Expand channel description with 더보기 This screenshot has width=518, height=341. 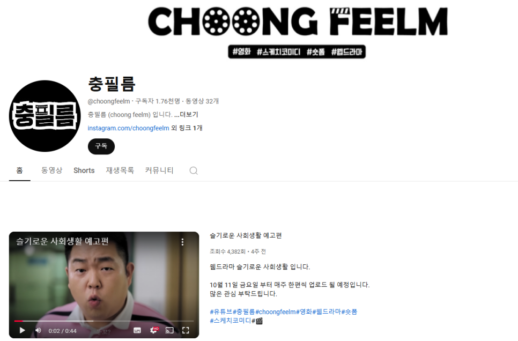(186, 115)
